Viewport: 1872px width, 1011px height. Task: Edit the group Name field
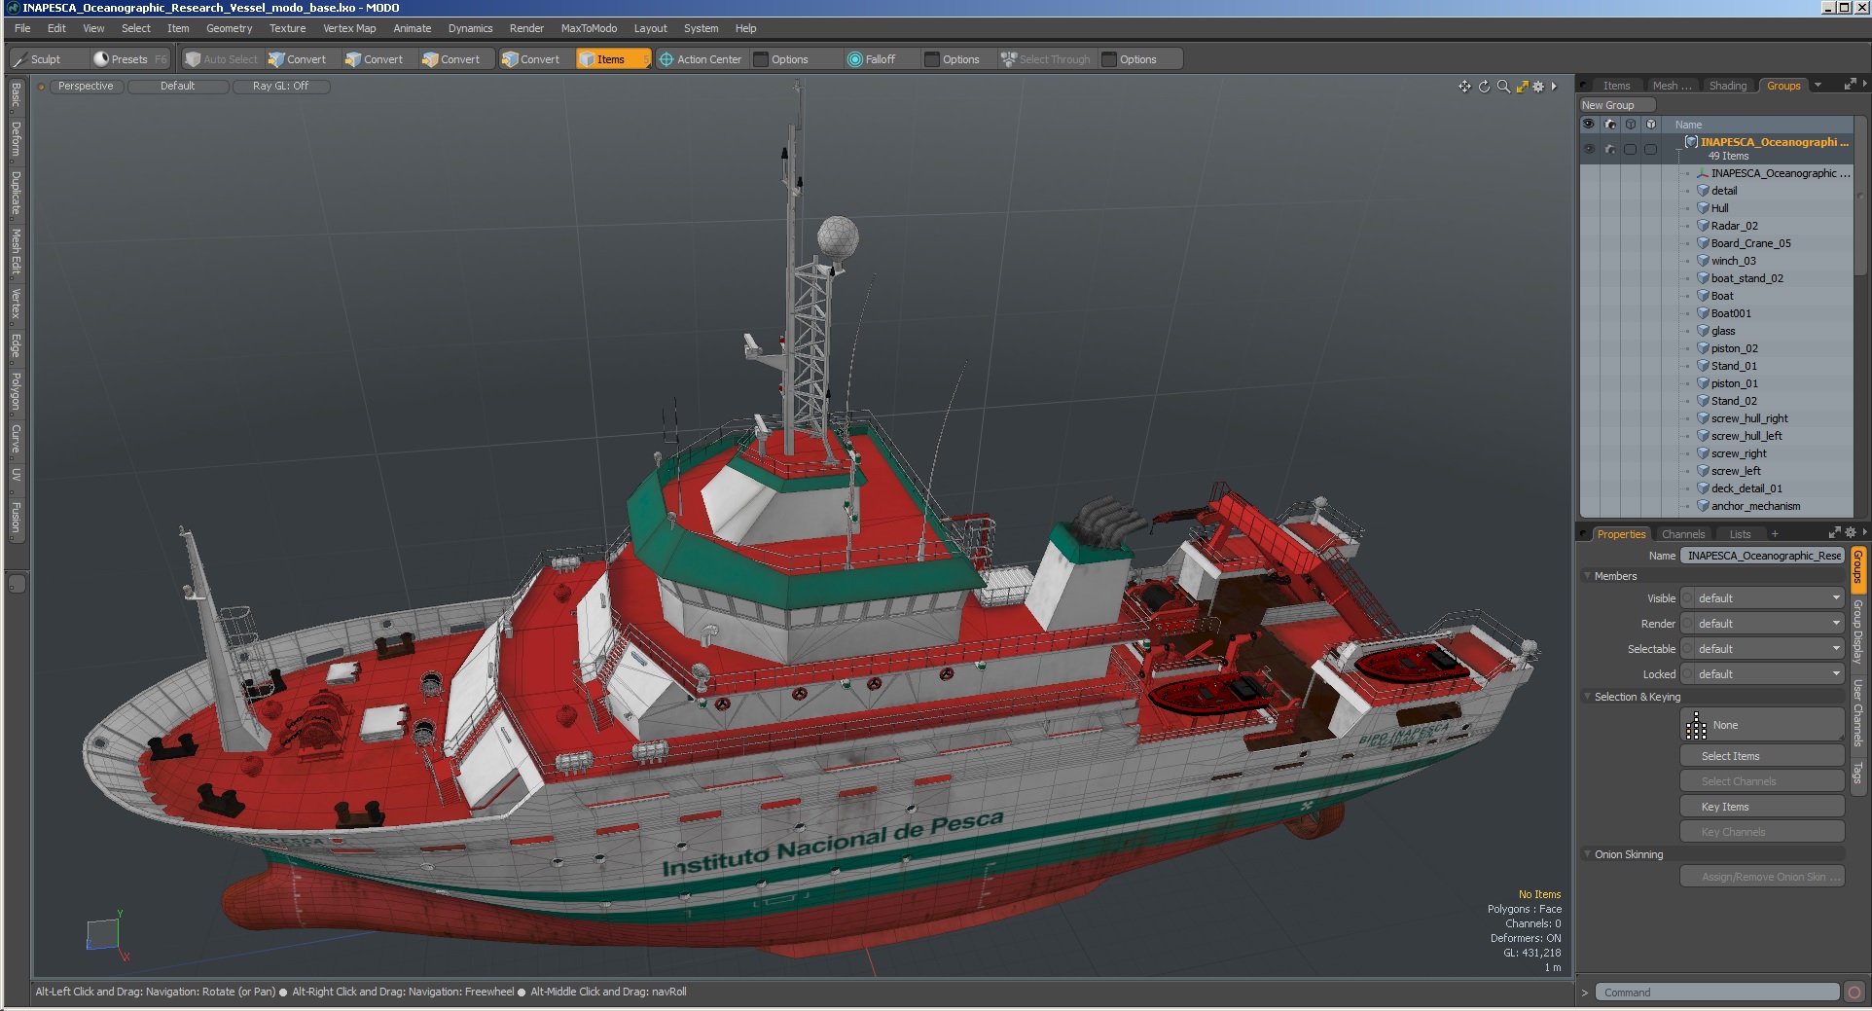[x=1762, y=556]
